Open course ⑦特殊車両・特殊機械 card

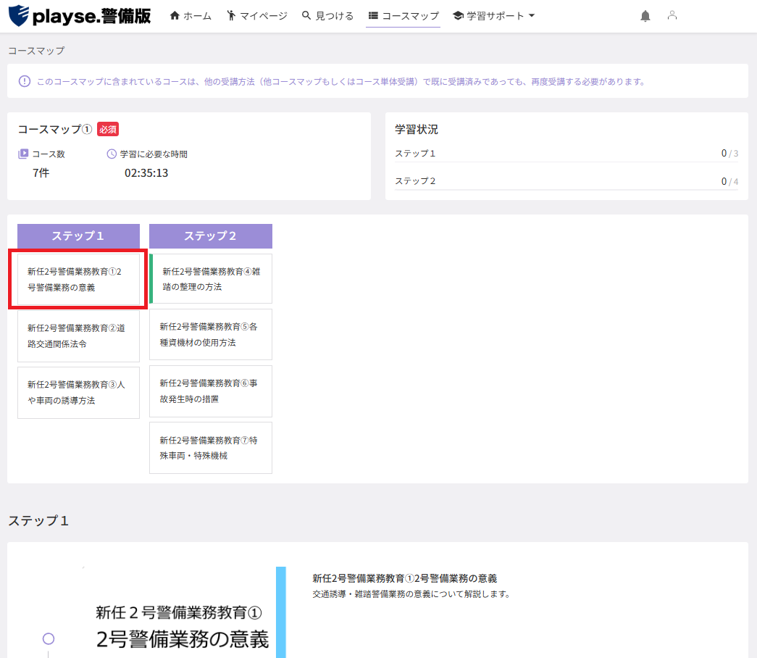tap(211, 448)
